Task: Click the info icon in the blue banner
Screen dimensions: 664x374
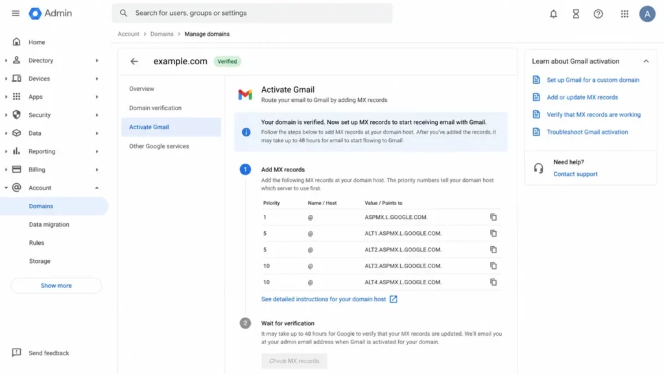Action: (246, 132)
